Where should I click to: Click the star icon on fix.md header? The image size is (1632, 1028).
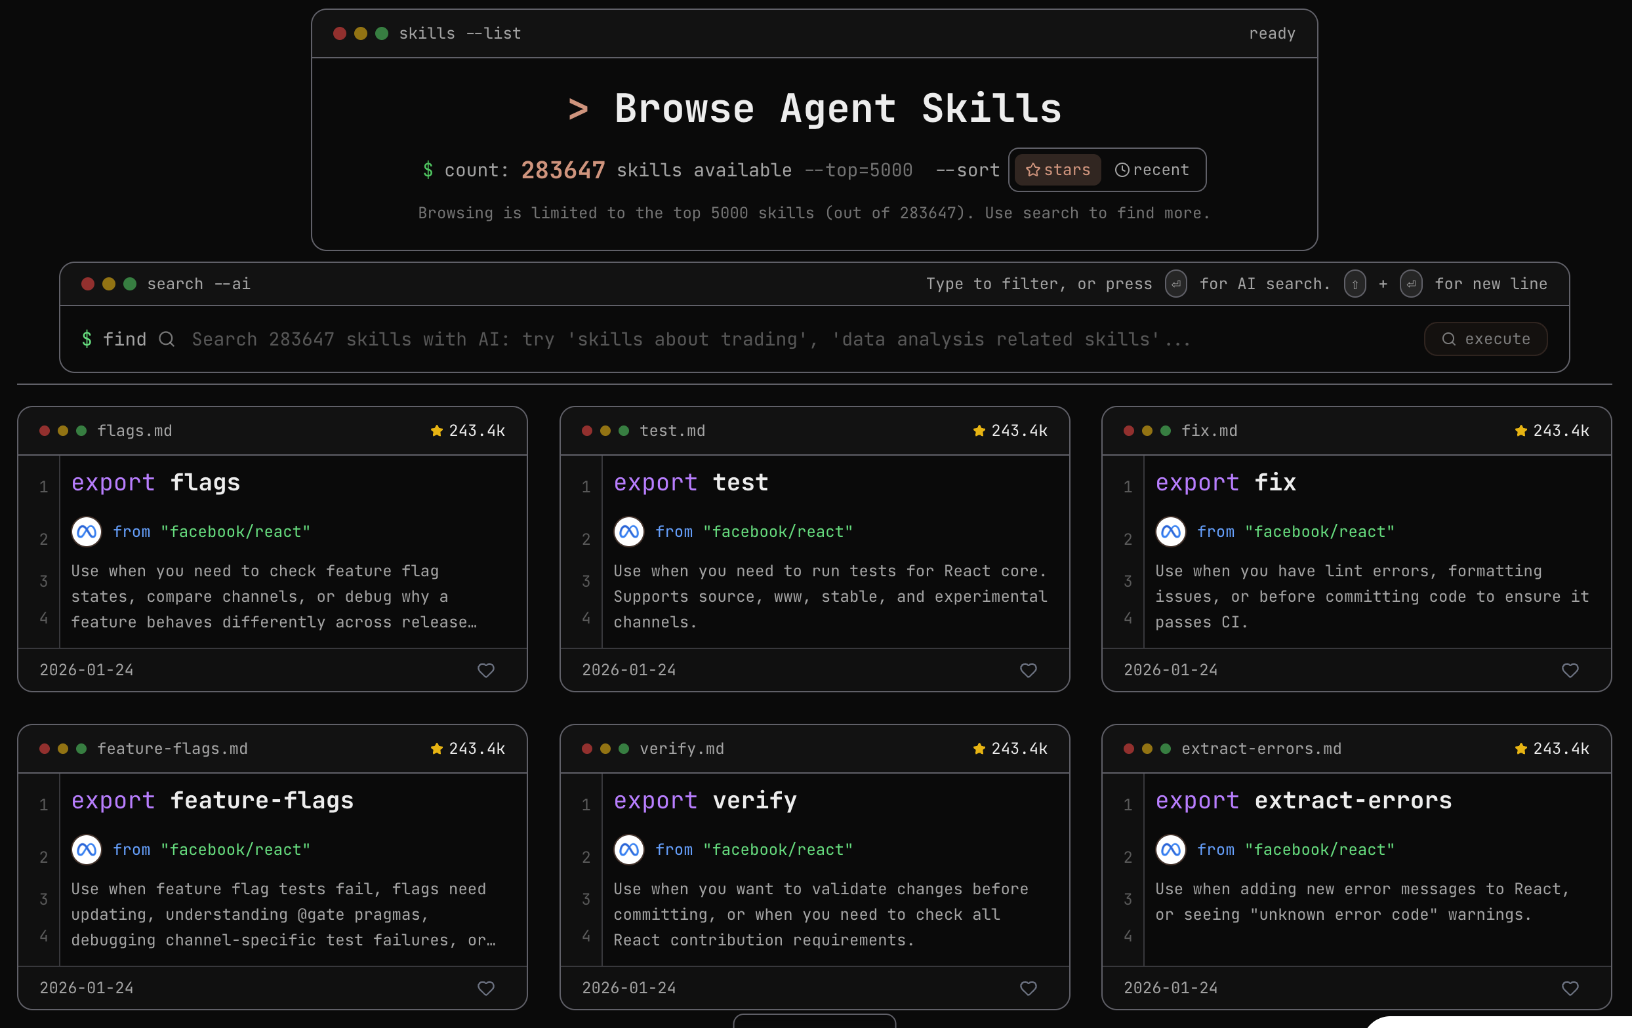point(1520,430)
